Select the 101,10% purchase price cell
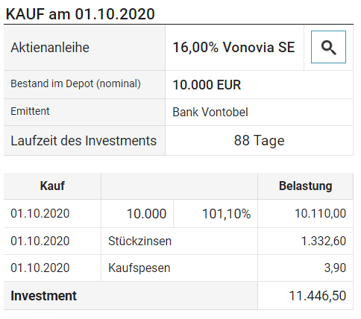Viewport: 361px width, 319px height. pyautogui.click(x=227, y=214)
